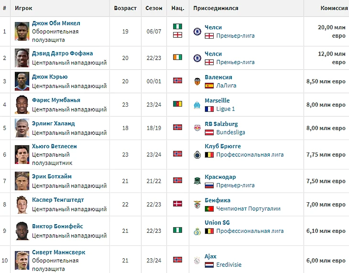Open Эрлинг Халанд player profile link
This screenshot has height=273, width=349.
53,123
